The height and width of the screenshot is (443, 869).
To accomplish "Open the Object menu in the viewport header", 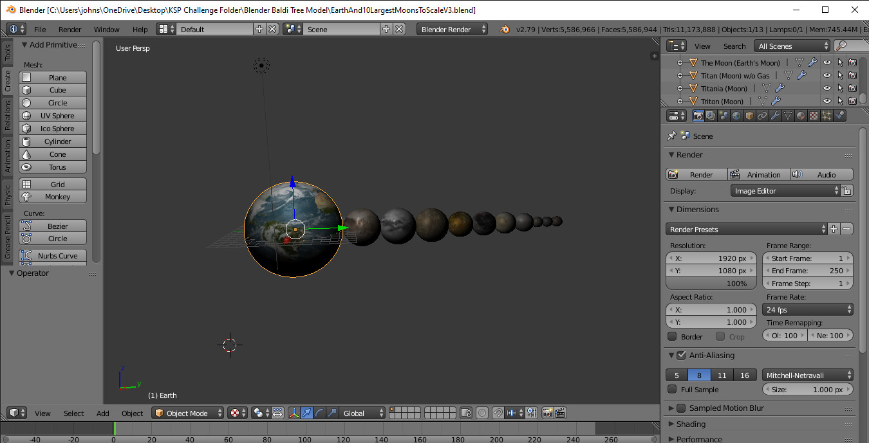I will coord(132,413).
